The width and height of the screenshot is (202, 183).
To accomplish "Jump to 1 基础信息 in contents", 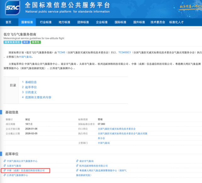I will coord(29,82).
